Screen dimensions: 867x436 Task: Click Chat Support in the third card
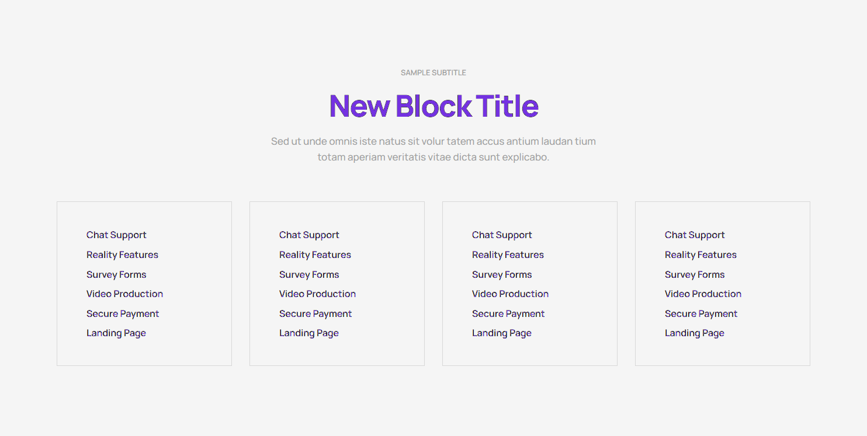pyautogui.click(x=502, y=235)
